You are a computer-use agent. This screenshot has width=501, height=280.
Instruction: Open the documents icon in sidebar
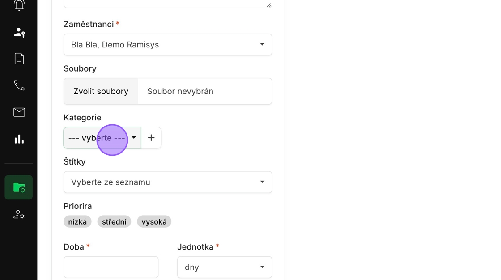pyautogui.click(x=19, y=59)
